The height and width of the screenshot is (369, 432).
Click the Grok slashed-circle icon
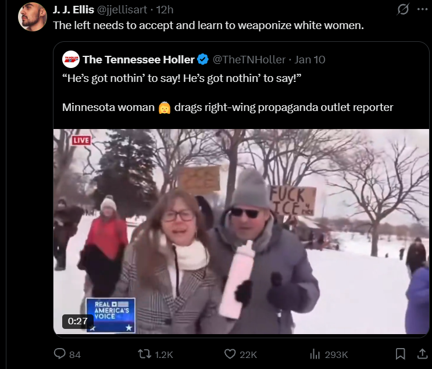(x=403, y=9)
